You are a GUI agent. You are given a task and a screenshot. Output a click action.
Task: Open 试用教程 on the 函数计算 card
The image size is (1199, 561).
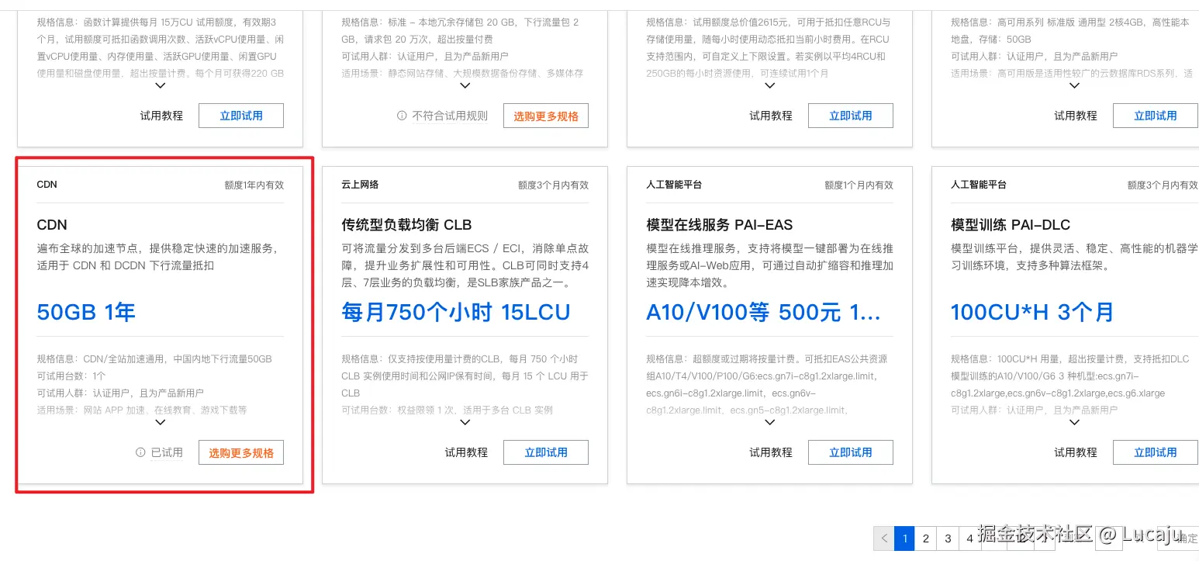tap(161, 116)
